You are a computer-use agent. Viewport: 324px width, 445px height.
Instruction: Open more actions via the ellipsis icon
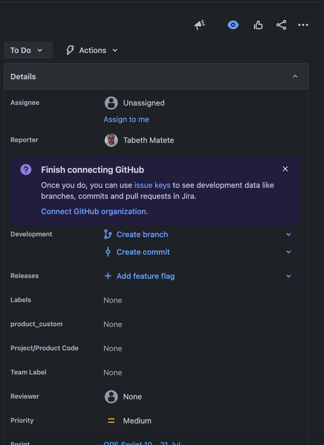click(303, 25)
